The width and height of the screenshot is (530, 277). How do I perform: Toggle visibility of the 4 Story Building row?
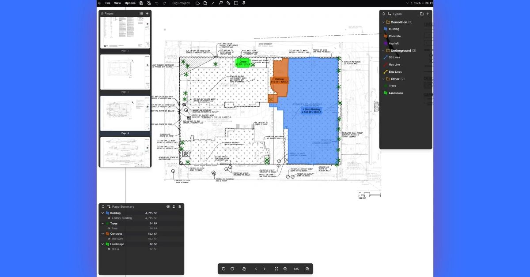click(109, 218)
